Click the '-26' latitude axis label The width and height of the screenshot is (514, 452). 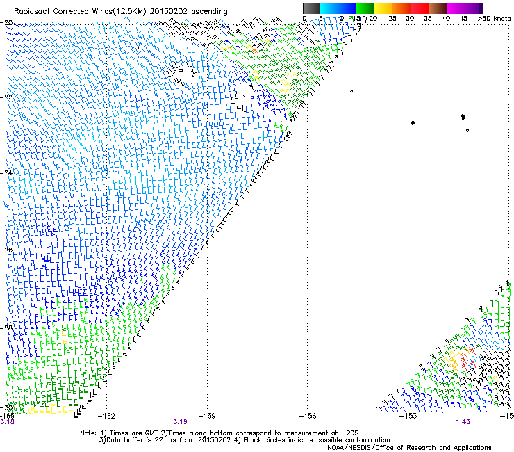tap(7, 250)
